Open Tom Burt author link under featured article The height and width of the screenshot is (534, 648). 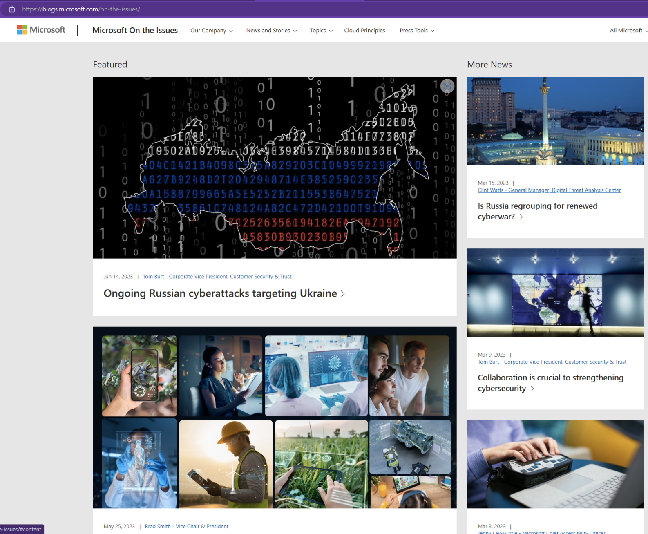[x=217, y=277]
